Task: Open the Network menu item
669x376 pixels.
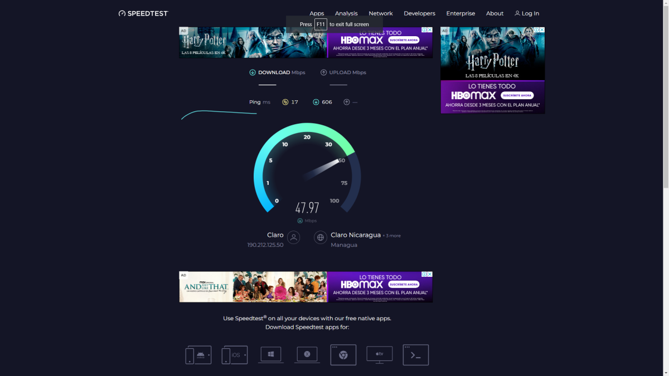Action: click(x=381, y=13)
